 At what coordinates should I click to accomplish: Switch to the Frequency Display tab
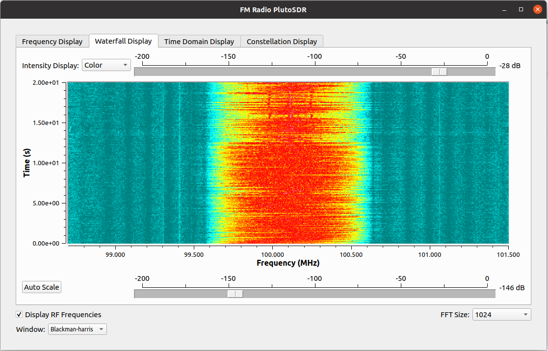tap(52, 42)
